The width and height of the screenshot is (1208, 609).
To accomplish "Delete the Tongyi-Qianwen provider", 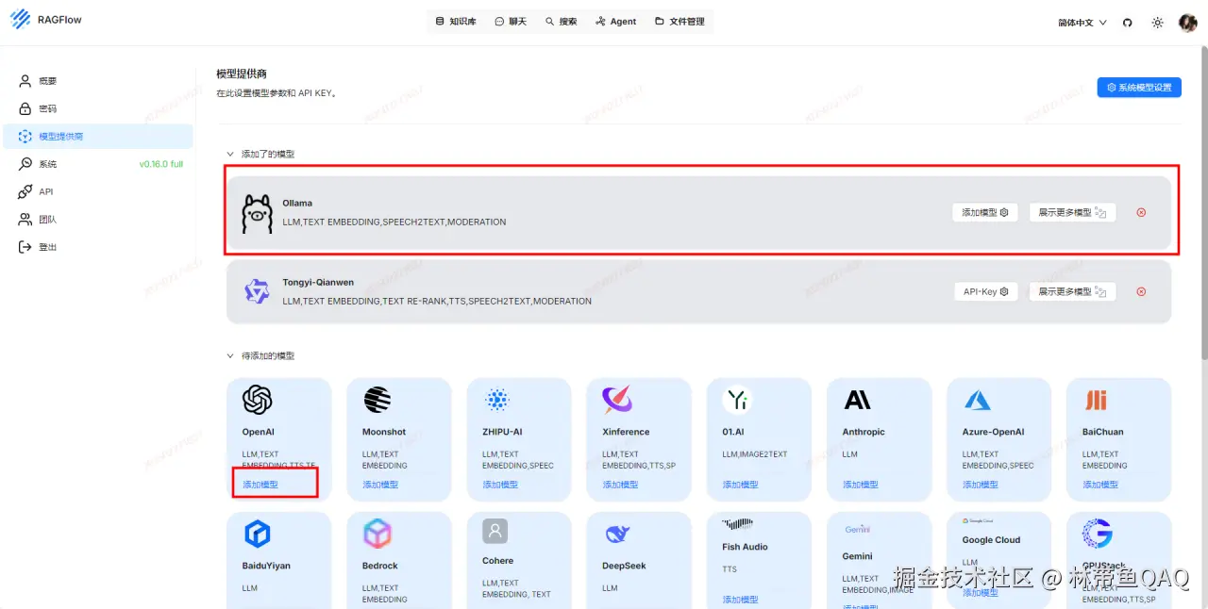I will tap(1141, 291).
